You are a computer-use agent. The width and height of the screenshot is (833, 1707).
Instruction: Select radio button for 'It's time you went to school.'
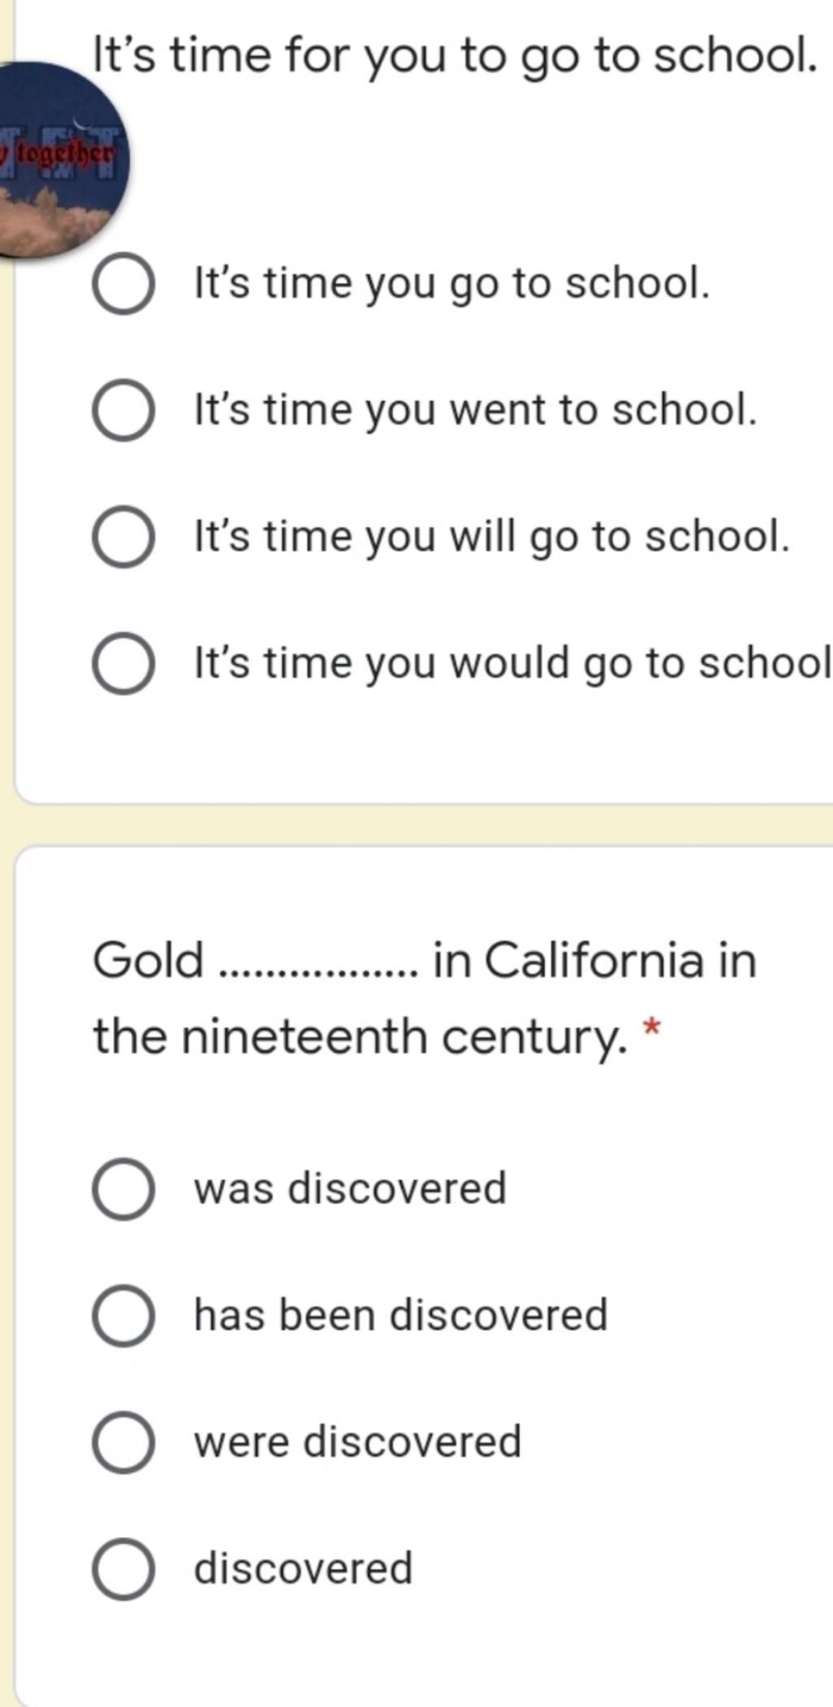pos(123,410)
